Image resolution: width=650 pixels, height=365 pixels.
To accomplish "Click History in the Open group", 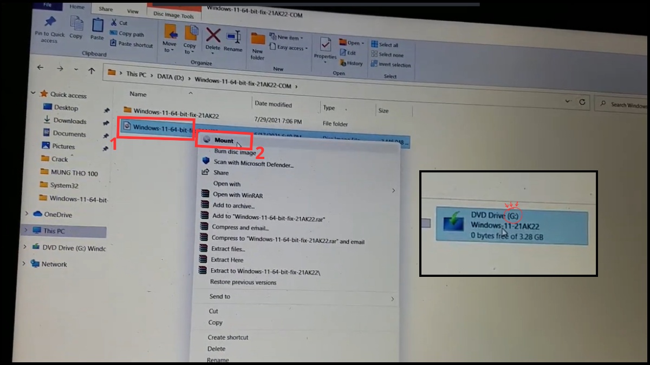I will [x=352, y=63].
